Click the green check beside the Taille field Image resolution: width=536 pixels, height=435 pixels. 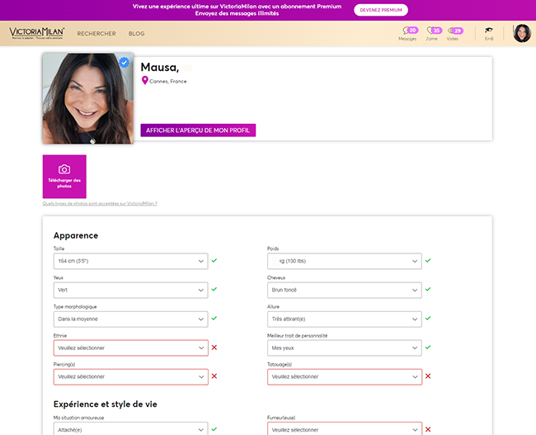coord(214,261)
